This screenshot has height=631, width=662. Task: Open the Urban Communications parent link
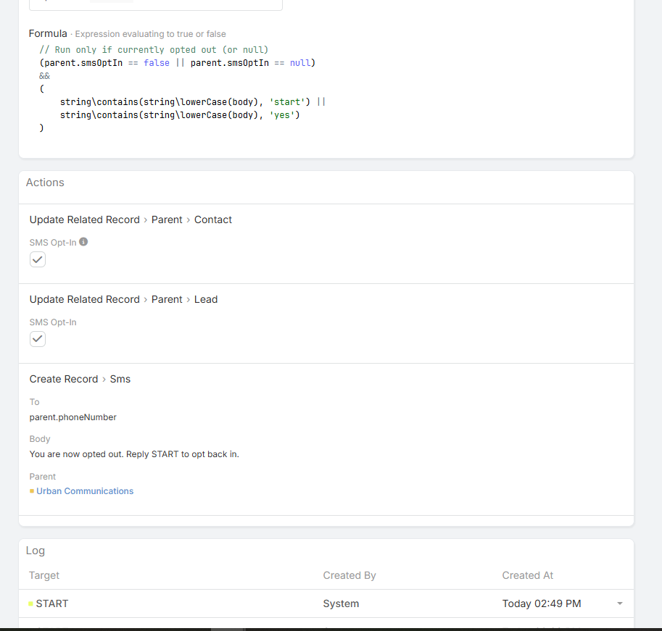point(85,491)
